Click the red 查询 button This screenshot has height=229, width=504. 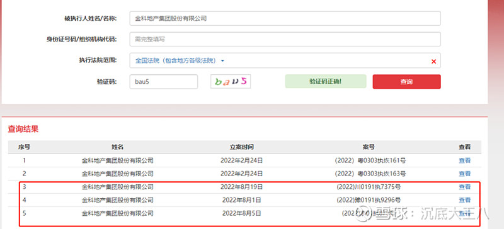tap(406, 82)
